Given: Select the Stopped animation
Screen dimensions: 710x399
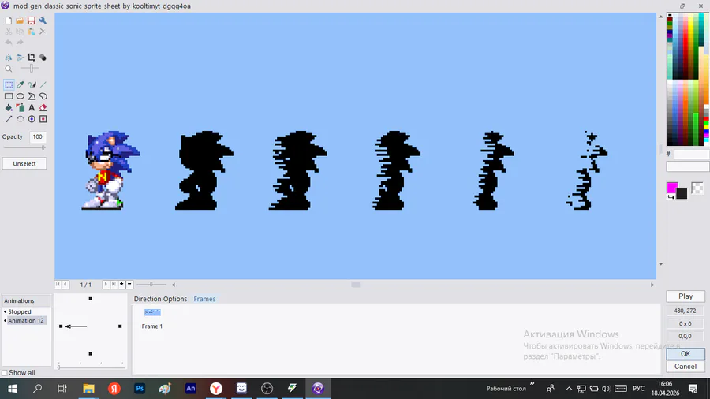Looking at the screenshot, I should 20,311.
